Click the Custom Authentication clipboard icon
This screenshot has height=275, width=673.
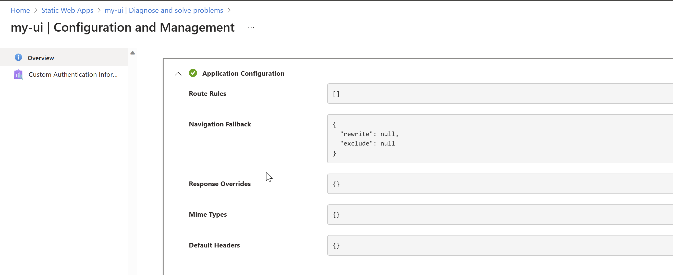[18, 74]
